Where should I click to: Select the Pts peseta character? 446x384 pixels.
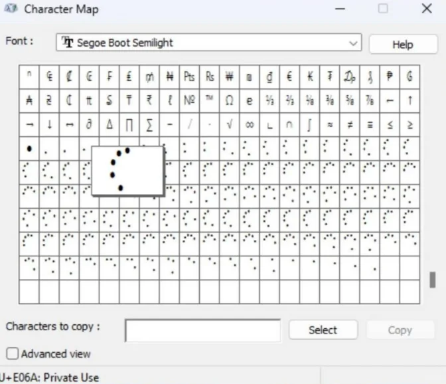tap(189, 77)
